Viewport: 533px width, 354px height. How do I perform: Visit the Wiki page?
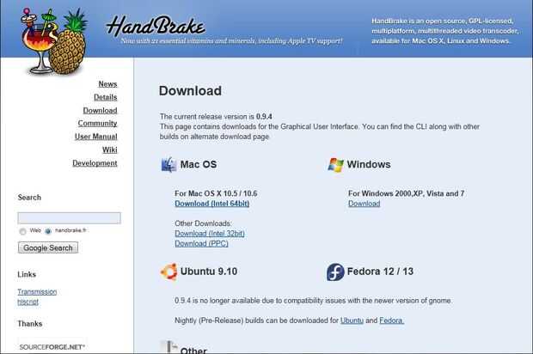(110, 150)
